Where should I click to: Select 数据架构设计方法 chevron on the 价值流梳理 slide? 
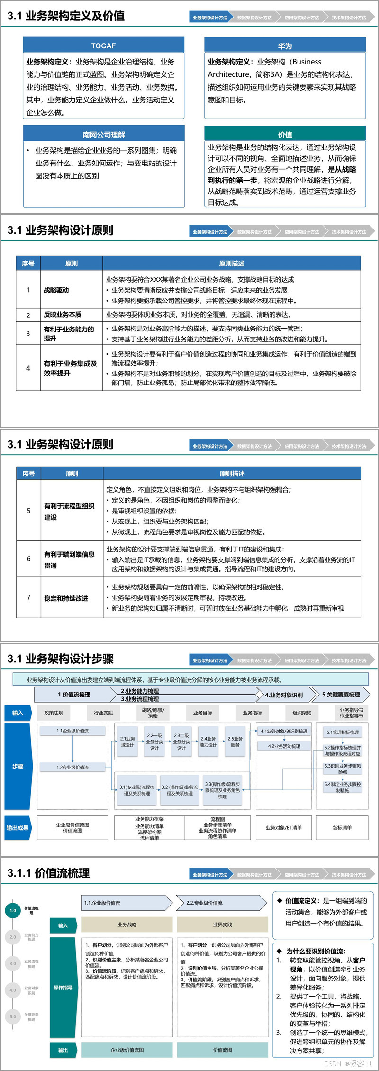click(x=255, y=875)
